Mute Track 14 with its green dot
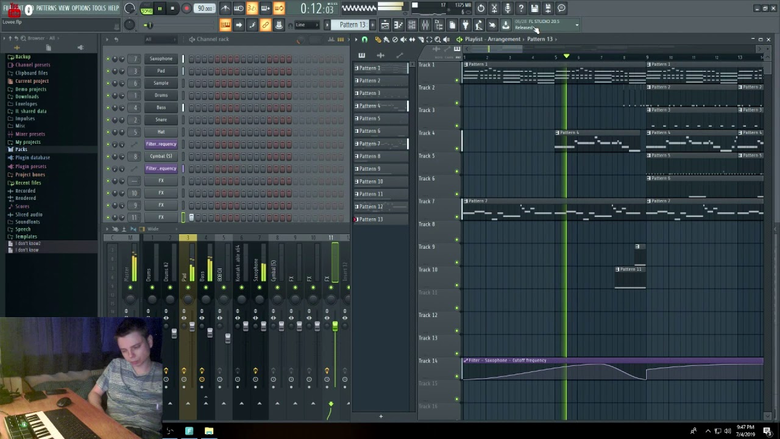This screenshot has width=780, height=439. (x=457, y=376)
